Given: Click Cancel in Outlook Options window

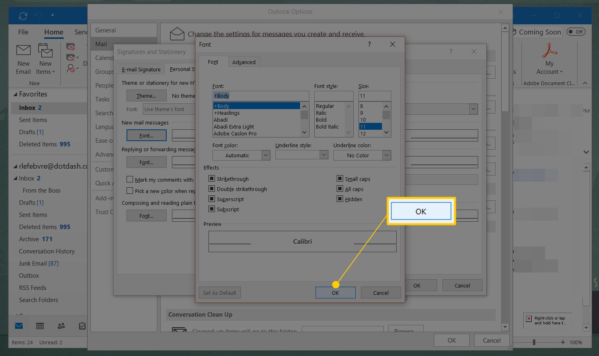Looking at the screenshot, I should [492, 341].
